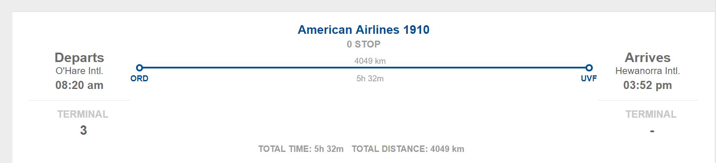Click the ORD origin circle marker
The height and width of the screenshot is (163, 716).
pos(139,68)
